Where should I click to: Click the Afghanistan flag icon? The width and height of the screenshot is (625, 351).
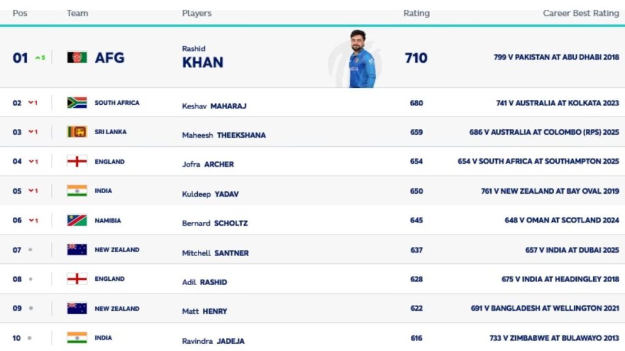point(77,58)
